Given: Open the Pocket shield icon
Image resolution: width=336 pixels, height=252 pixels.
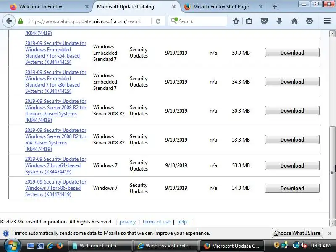Looking at the screenshot, I should click(x=264, y=21).
